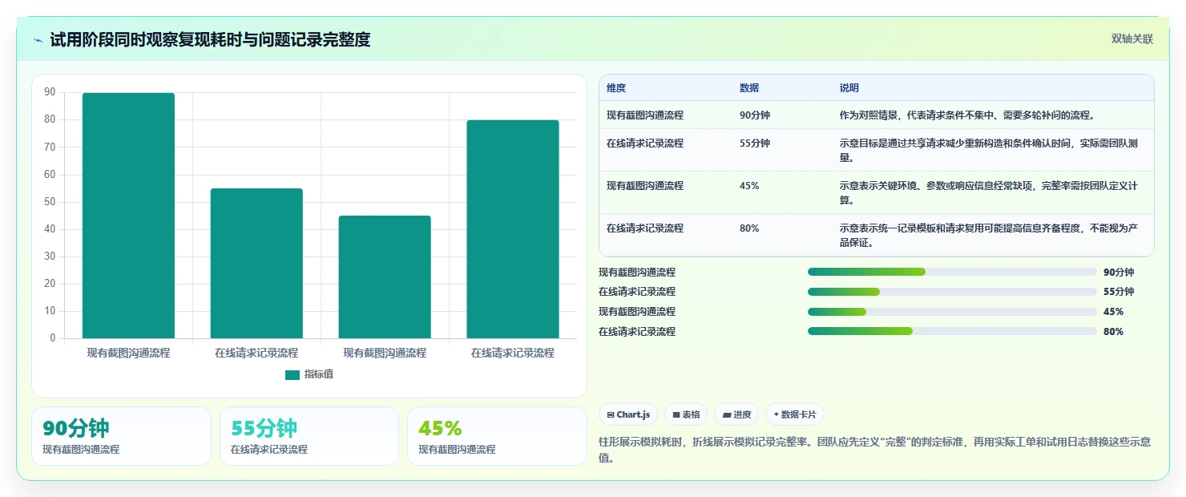
Task: Click the y-axis tick label 70
Action: 50,147
